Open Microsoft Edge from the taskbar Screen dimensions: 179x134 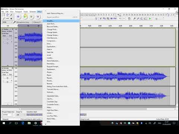click(23, 123)
